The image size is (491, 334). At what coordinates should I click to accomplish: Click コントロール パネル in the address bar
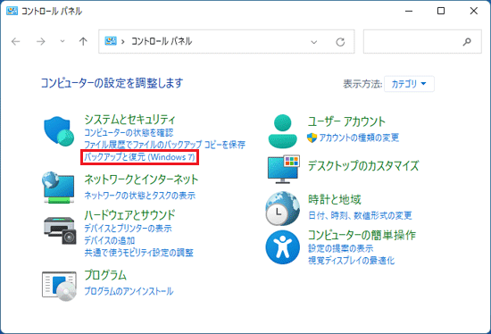click(162, 41)
